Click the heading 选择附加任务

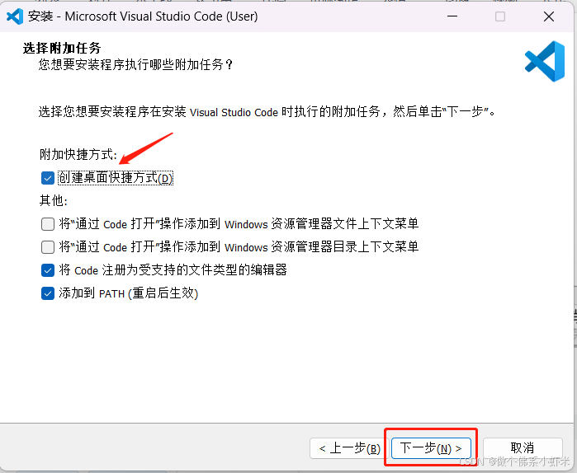point(62,48)
